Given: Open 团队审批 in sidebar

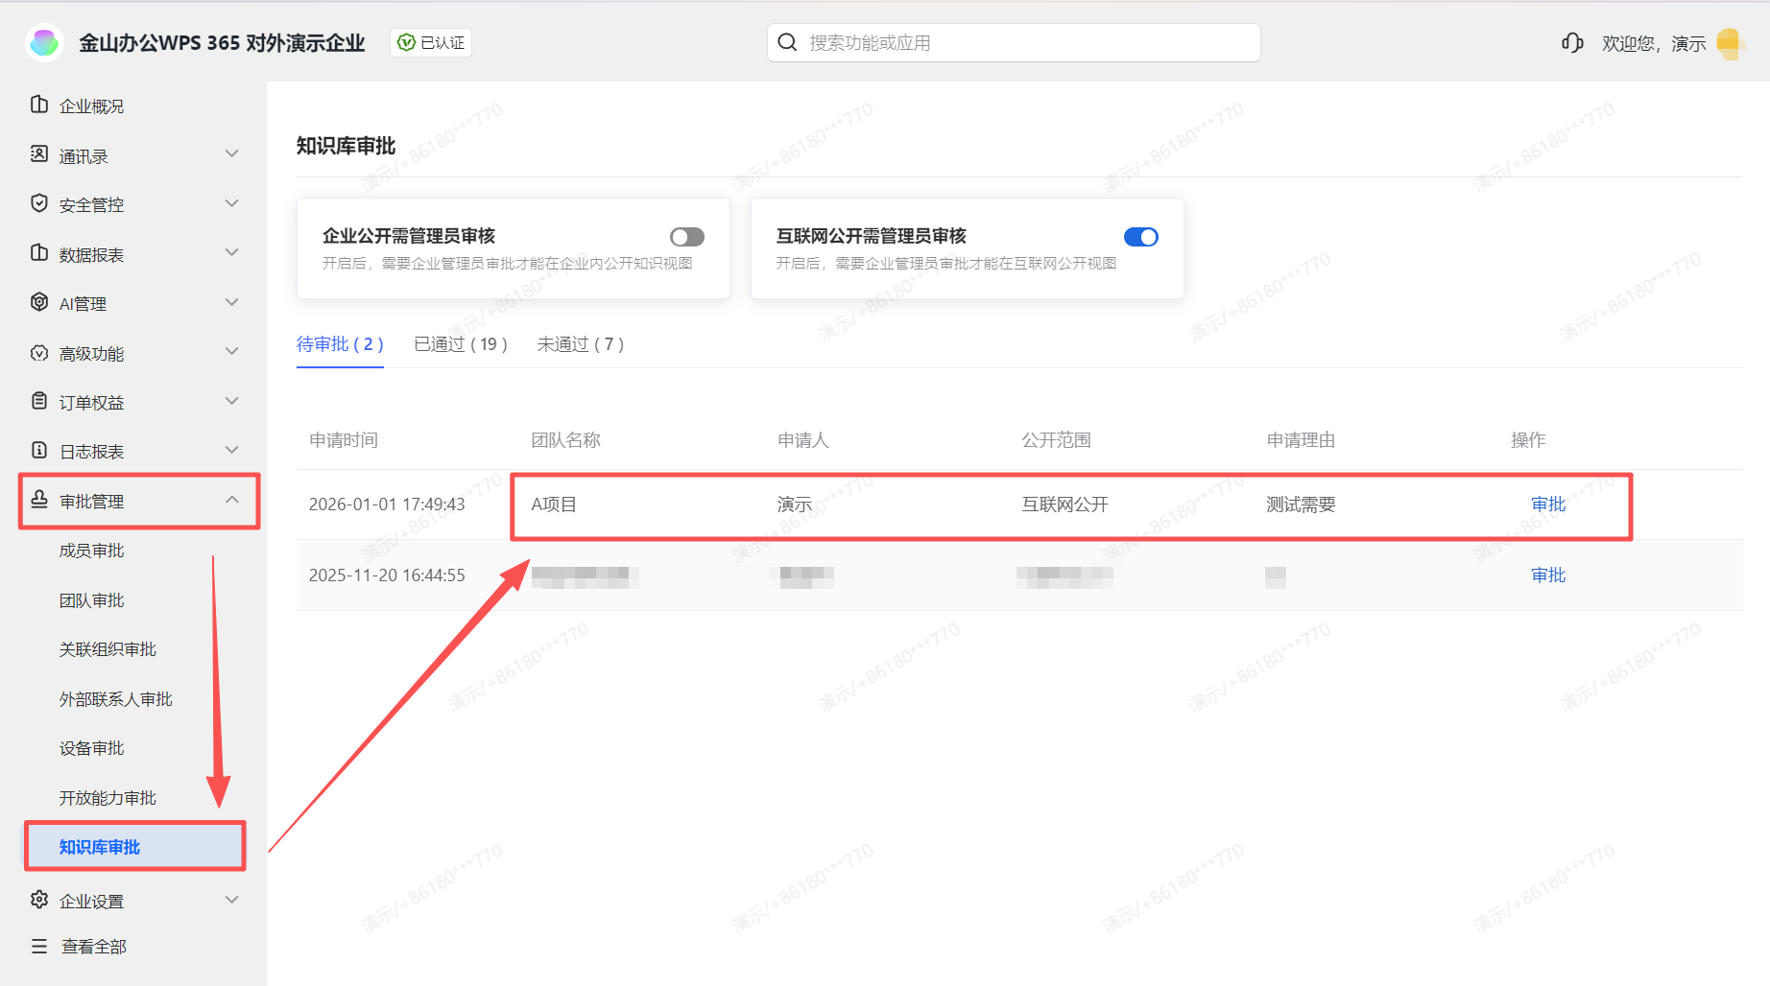Looking at the screenshot, I should point(92,600).
